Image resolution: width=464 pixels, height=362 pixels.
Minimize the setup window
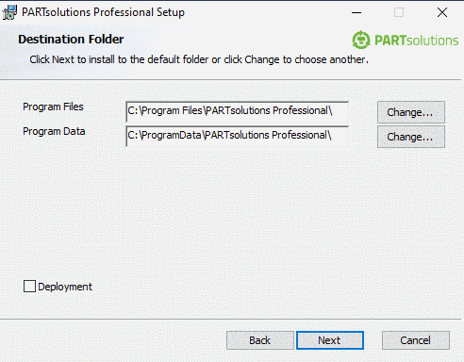tap(356, 12)
